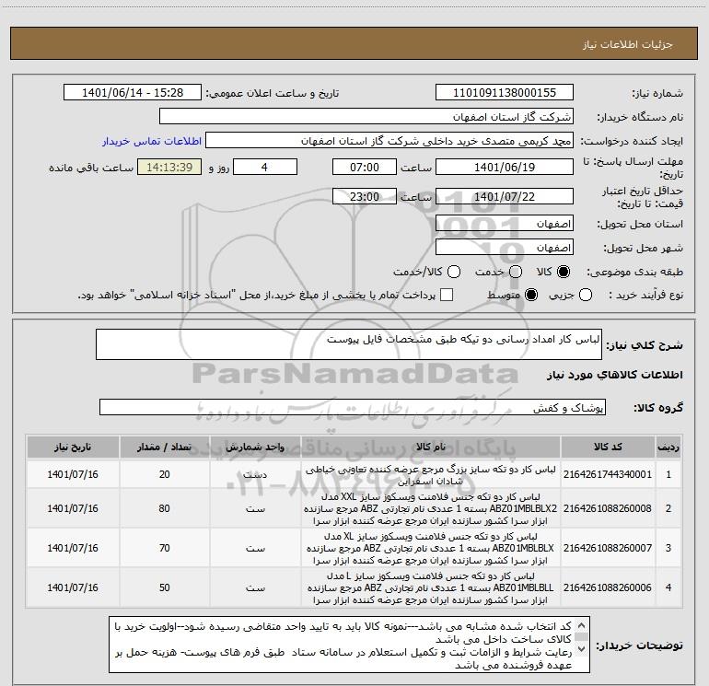709x686 pixels.
Task: Click the buyer name field شرکت گاز استان اصفهان
Action: point(366,117)
